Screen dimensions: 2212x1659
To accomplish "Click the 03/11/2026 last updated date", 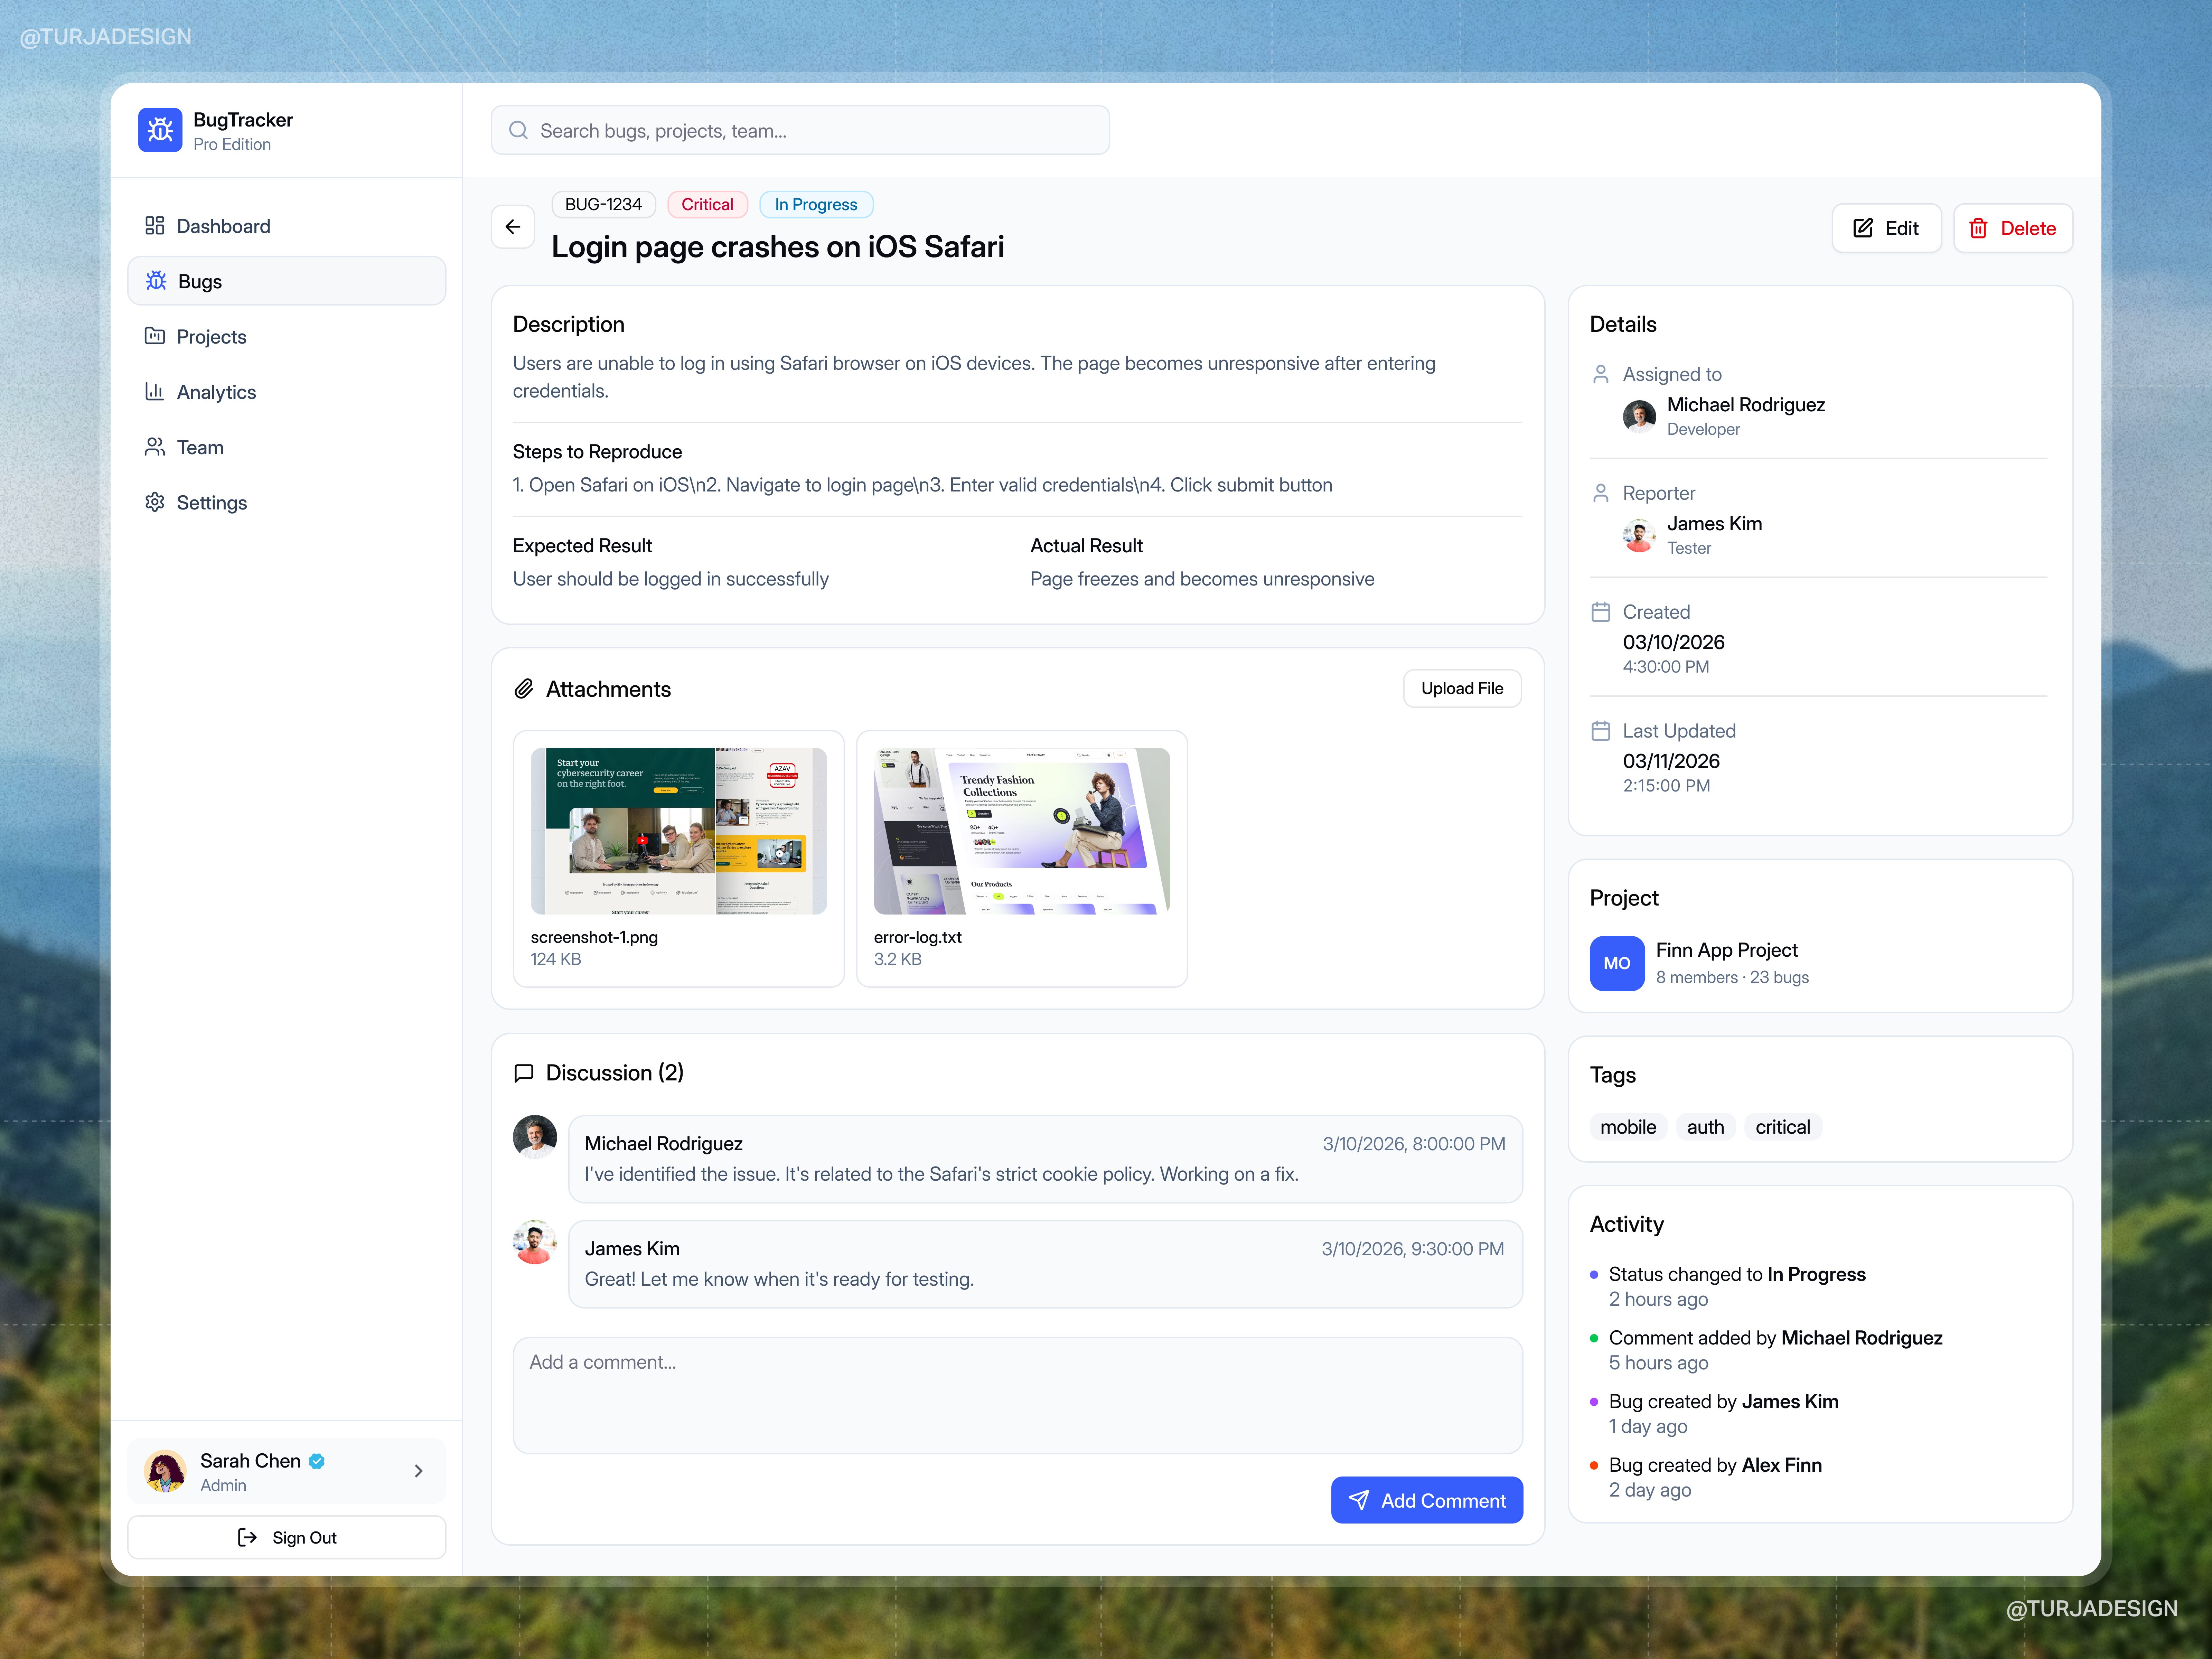I will (1671, 761).
